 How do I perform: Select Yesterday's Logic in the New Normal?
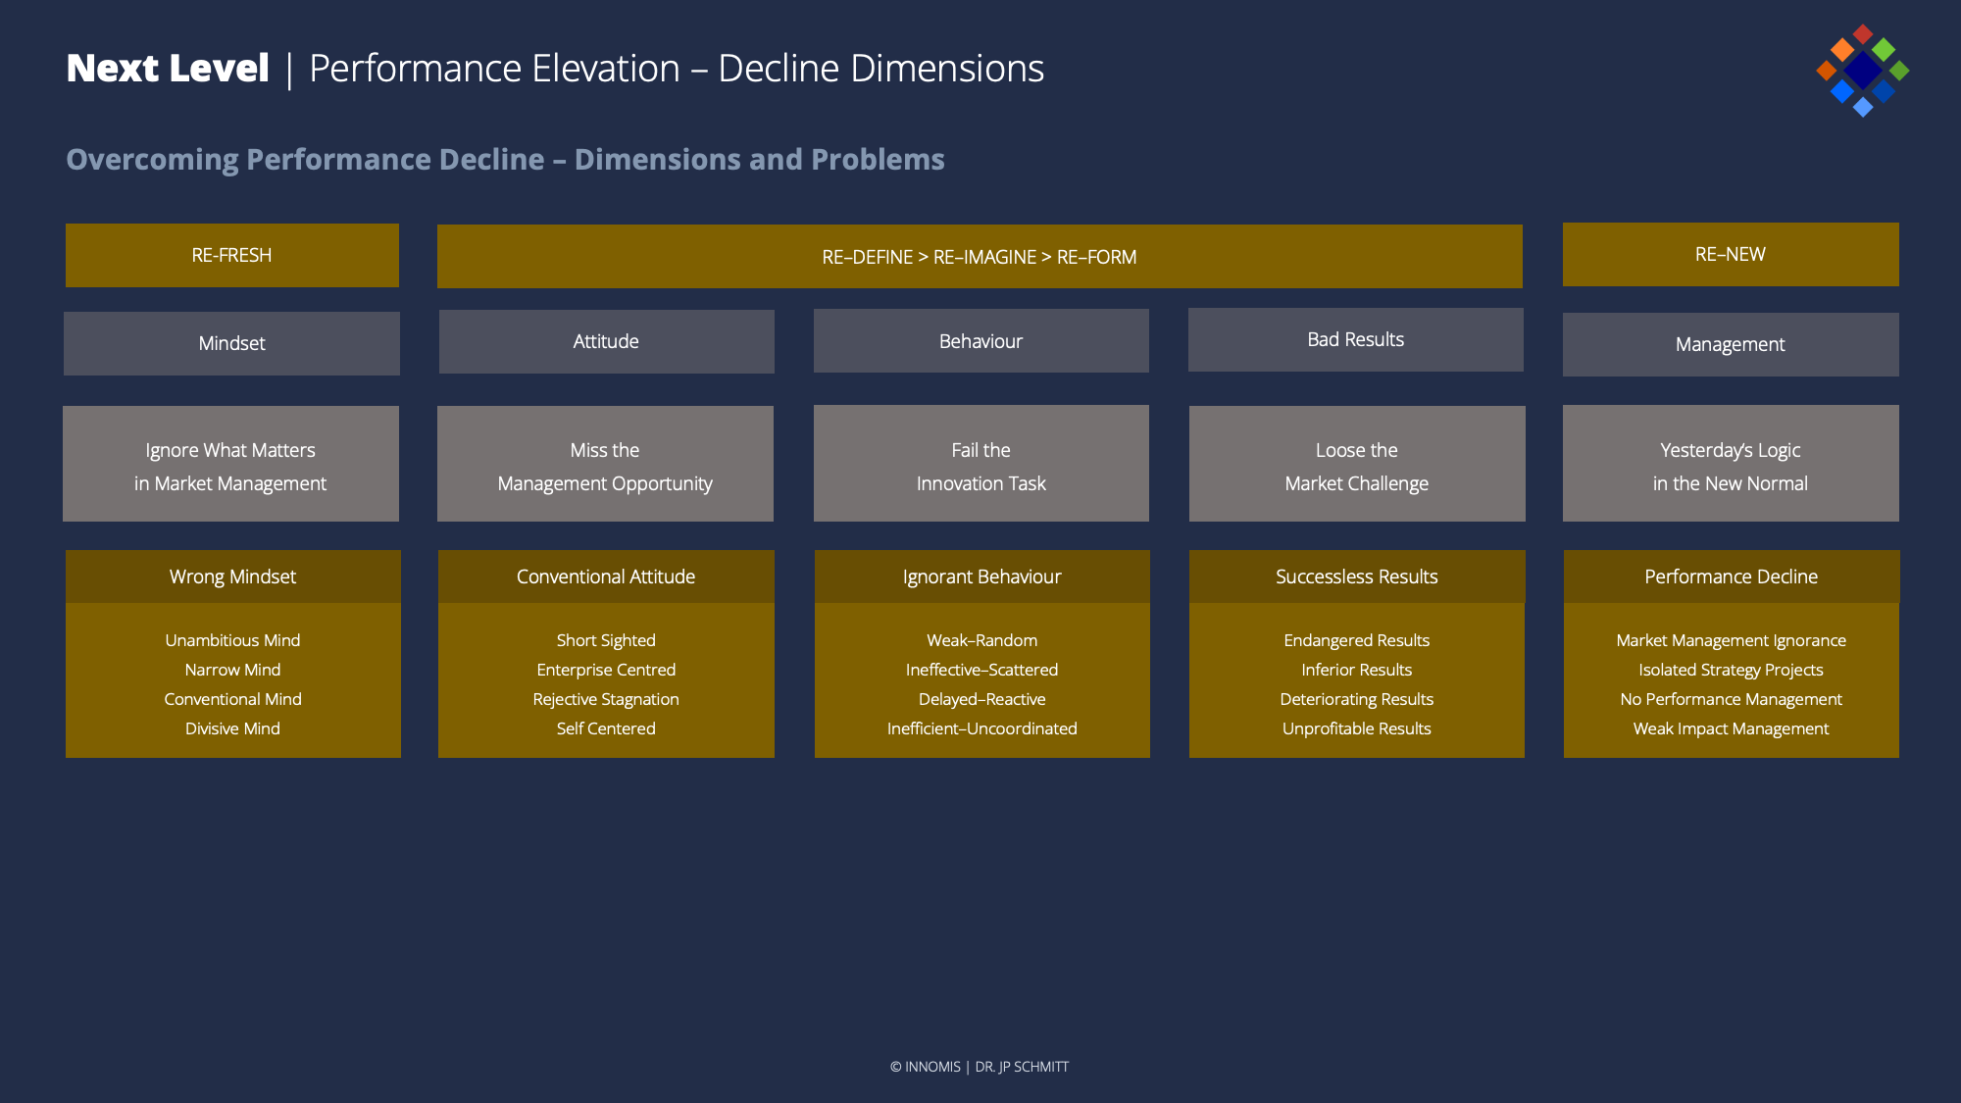coord(1730,465)
